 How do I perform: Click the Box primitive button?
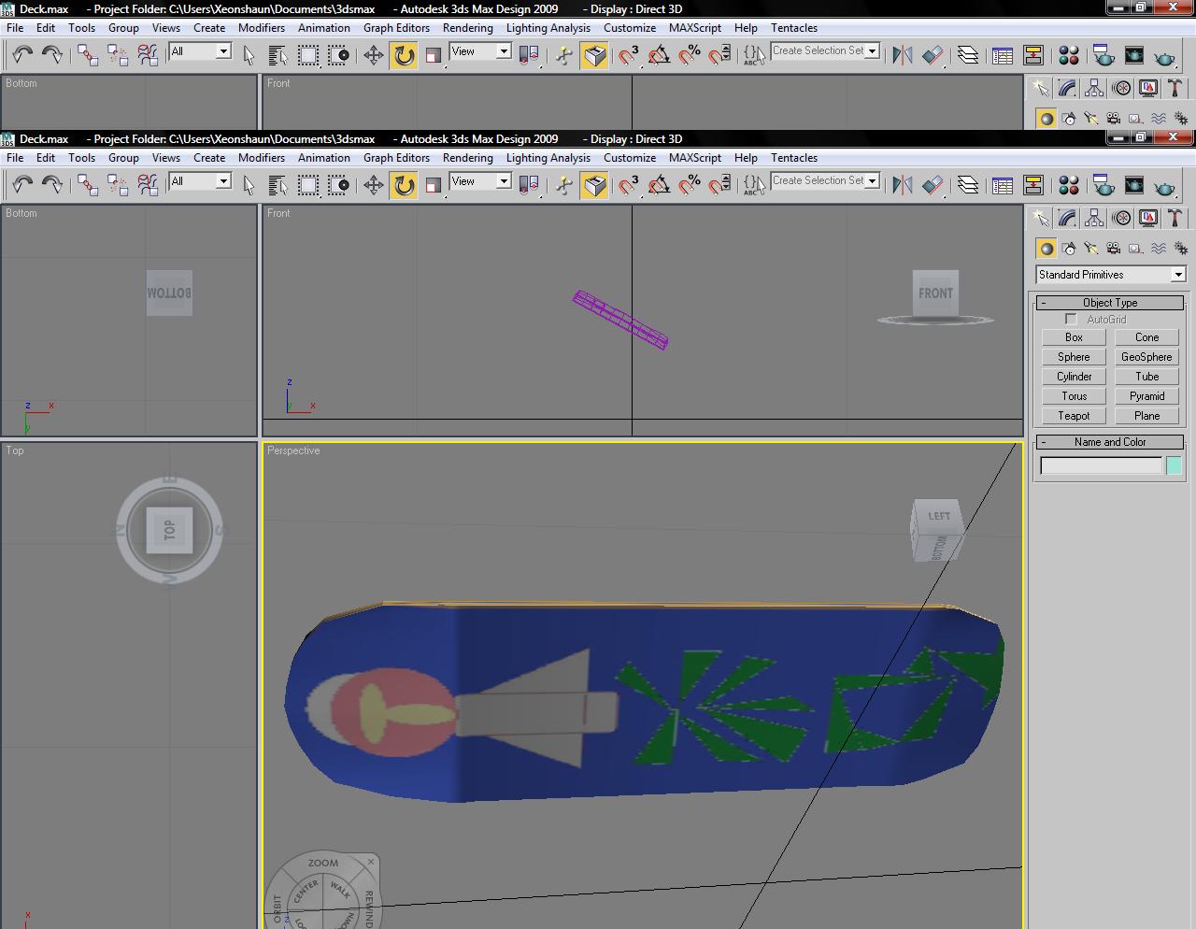(1074, 337)
